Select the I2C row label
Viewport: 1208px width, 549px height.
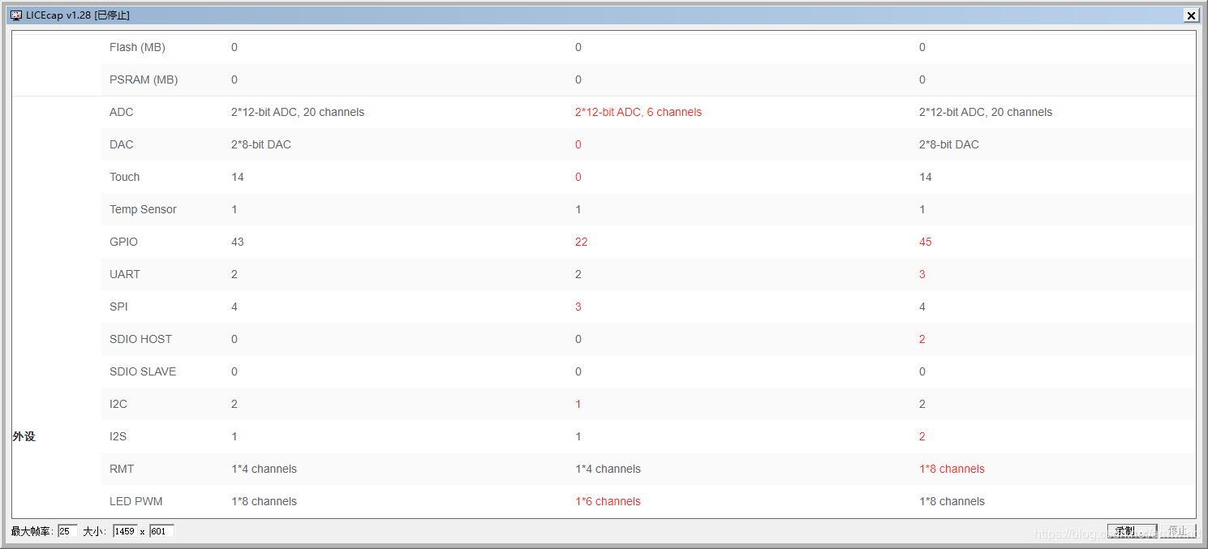pos(118,404)
